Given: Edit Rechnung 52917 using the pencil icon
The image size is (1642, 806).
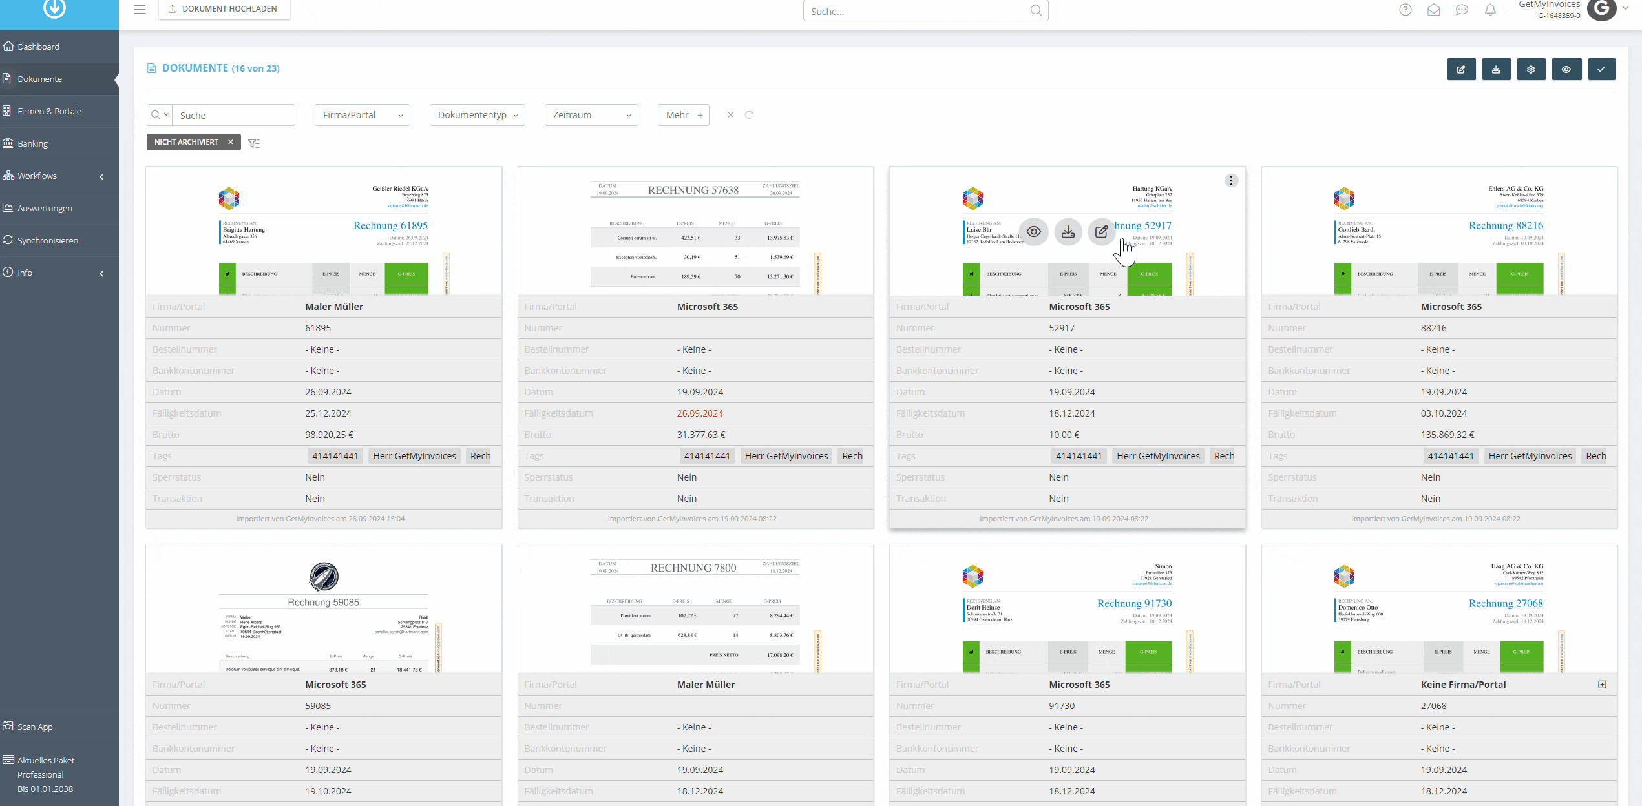Looking at the screenshot, I should [1102, 231].
